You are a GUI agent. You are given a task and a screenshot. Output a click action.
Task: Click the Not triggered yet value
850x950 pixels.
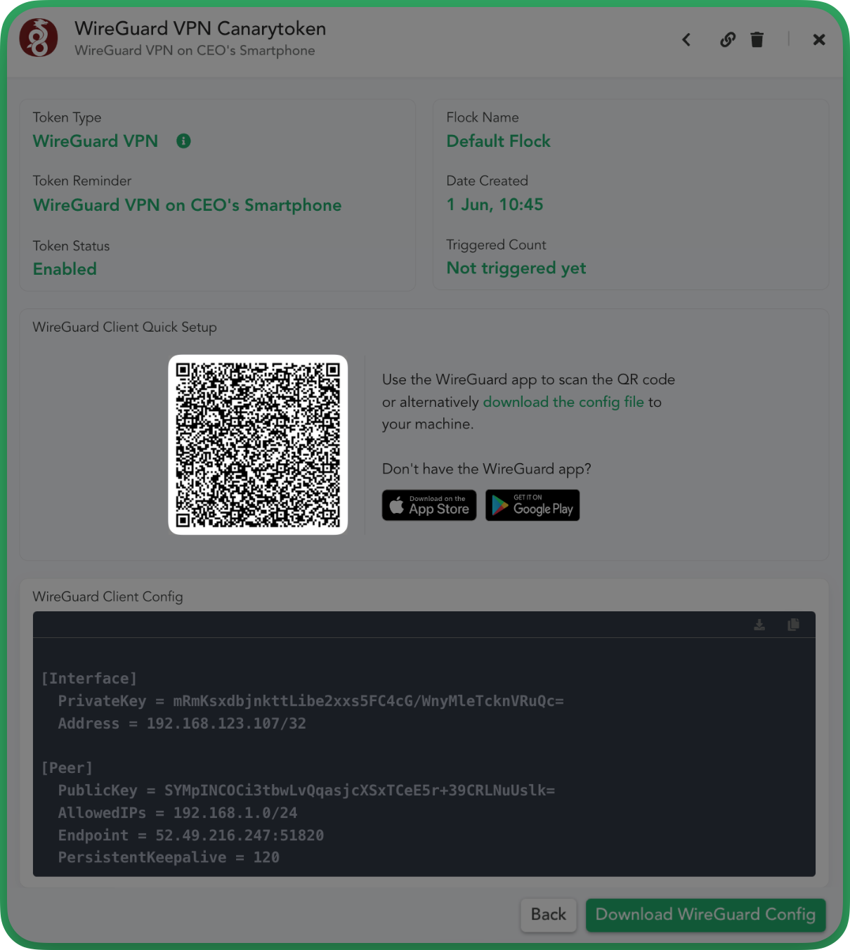(x=516, y=268)
